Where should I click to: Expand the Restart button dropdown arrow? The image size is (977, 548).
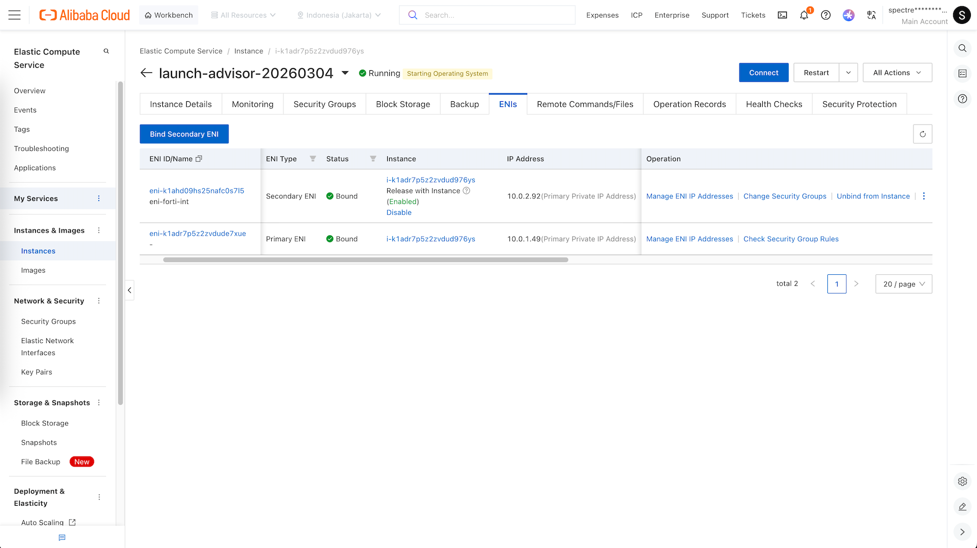tap(848, 73)
